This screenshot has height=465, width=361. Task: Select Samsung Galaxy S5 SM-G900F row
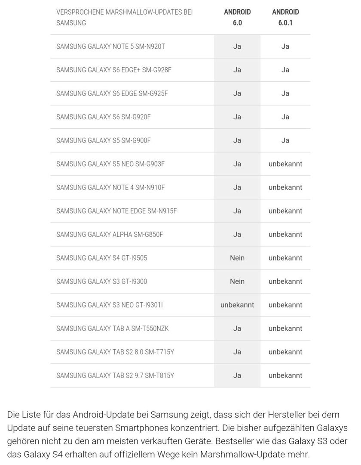180,140
